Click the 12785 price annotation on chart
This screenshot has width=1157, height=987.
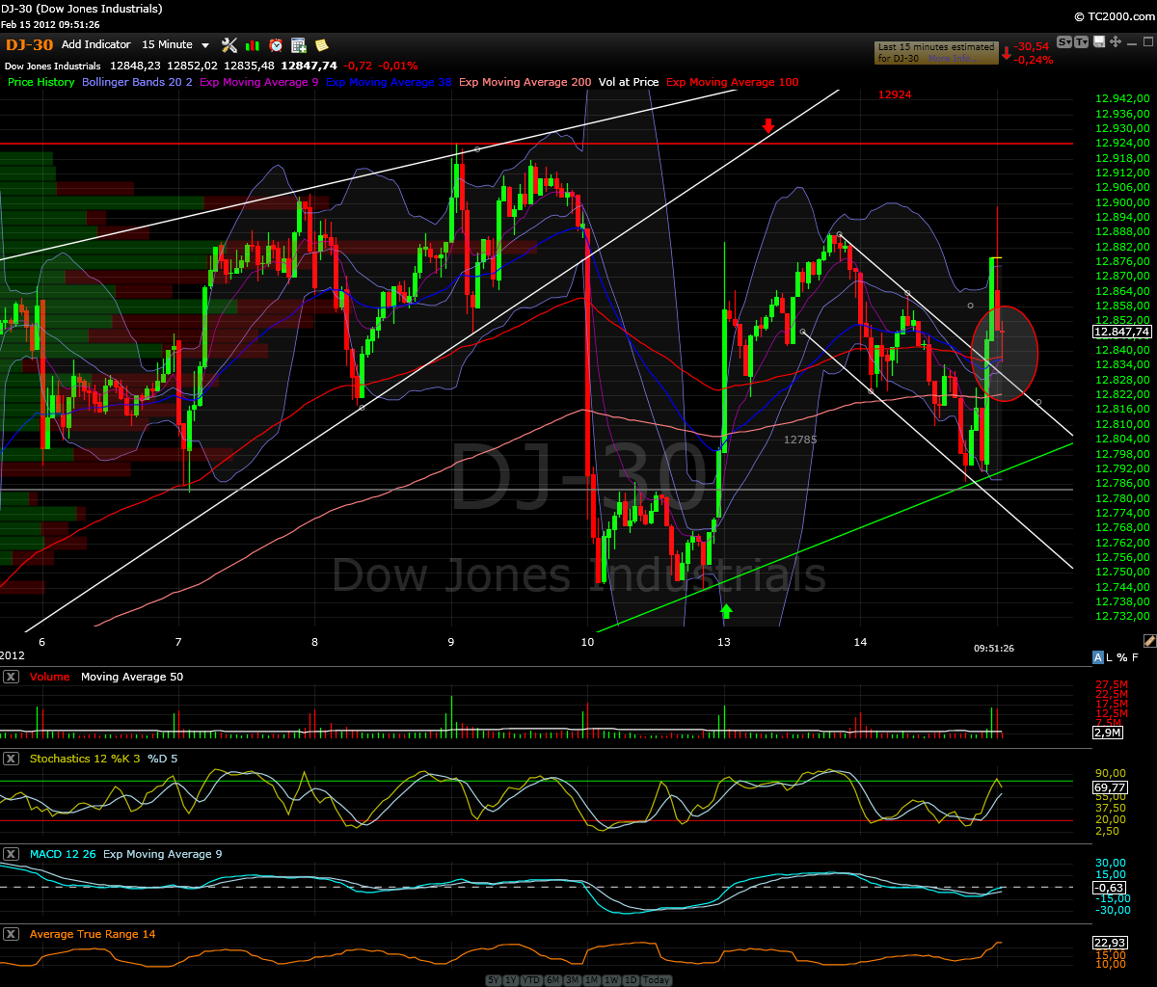800,440
